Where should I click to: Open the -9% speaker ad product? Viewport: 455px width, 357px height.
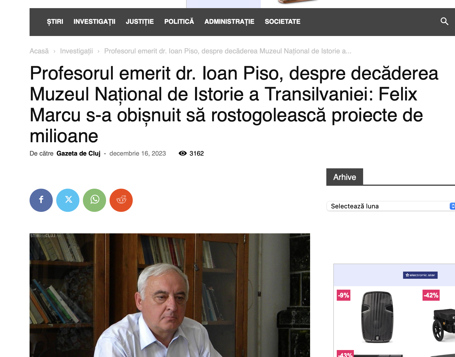pos(377,317)
